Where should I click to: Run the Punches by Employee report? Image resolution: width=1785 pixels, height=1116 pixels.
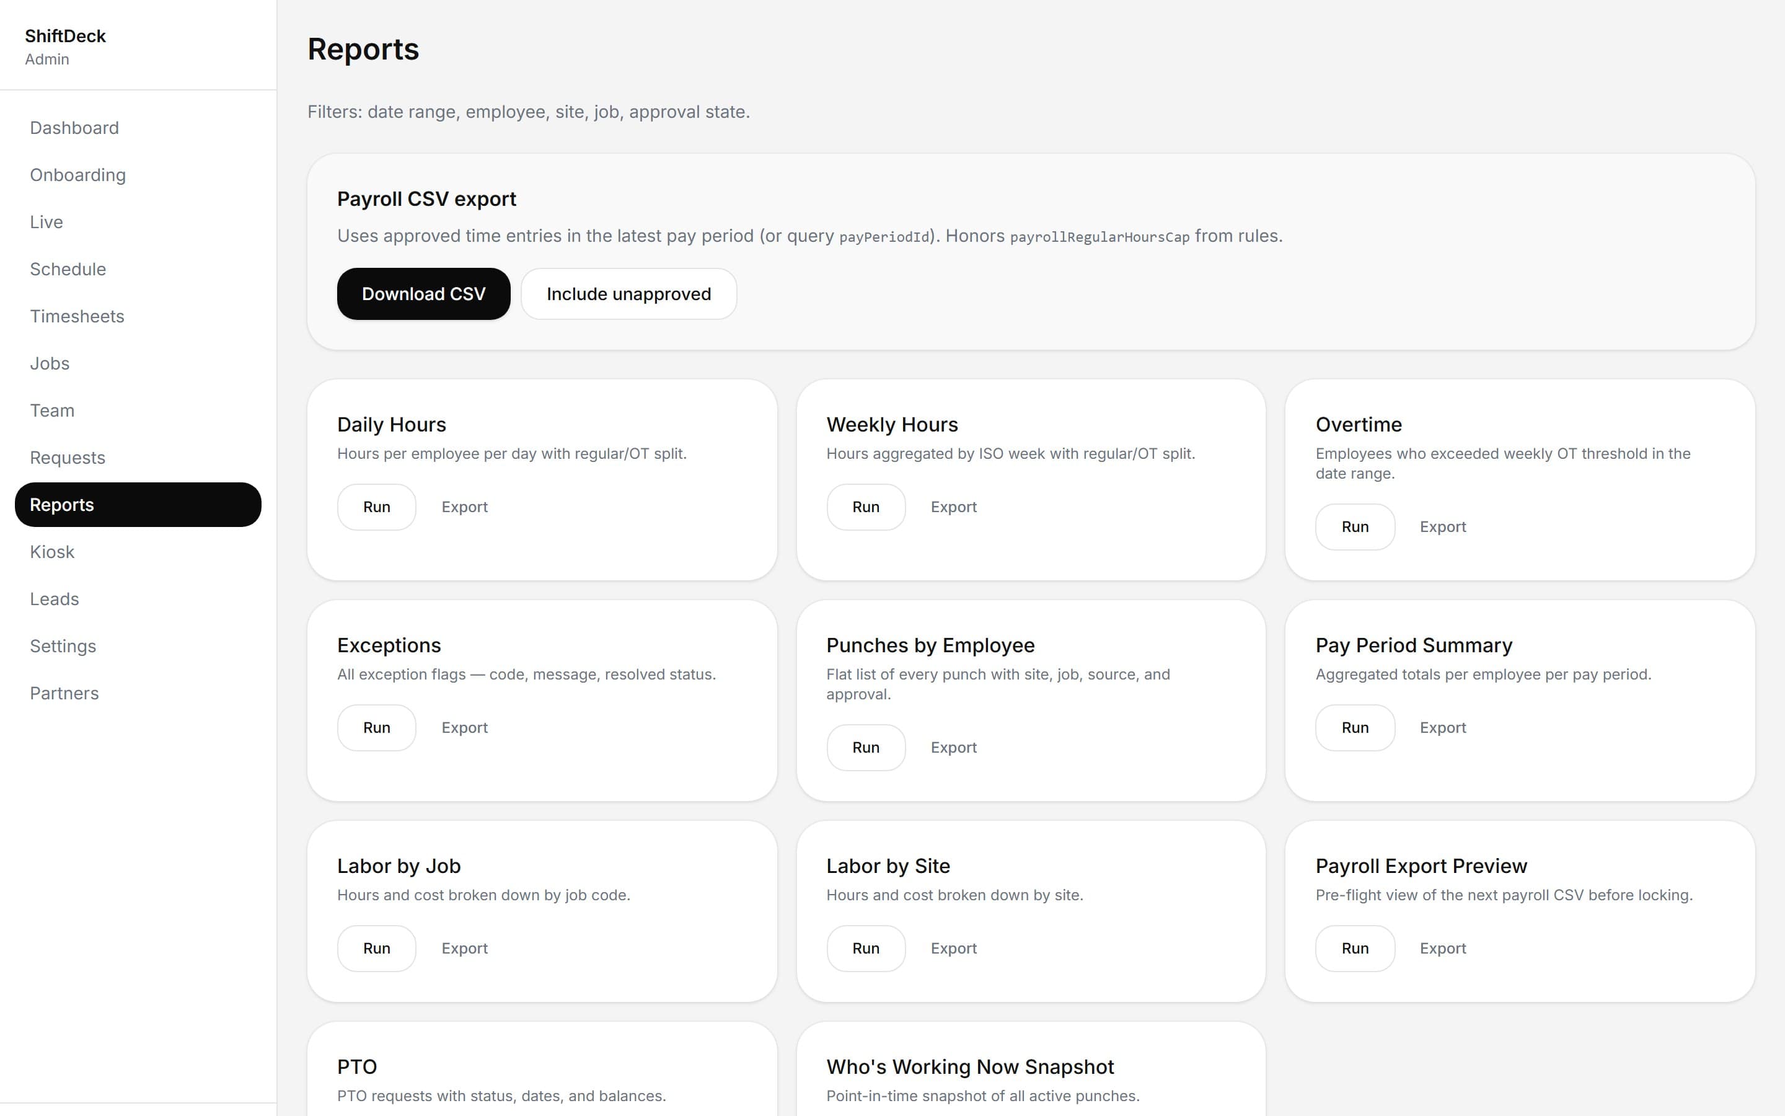tap(866, 748)
